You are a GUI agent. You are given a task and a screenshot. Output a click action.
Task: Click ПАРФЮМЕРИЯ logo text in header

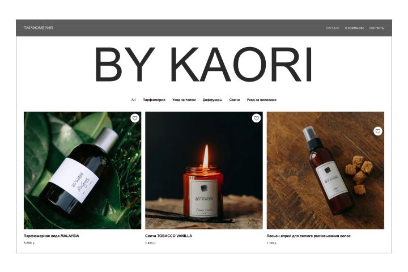(39, 28)
